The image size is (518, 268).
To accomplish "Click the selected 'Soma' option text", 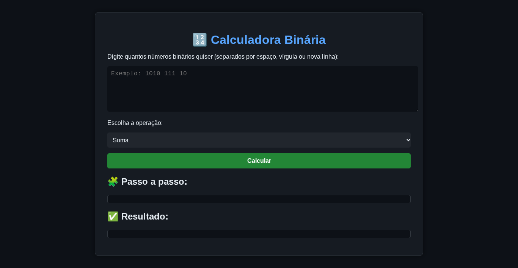I will point(121,140).
